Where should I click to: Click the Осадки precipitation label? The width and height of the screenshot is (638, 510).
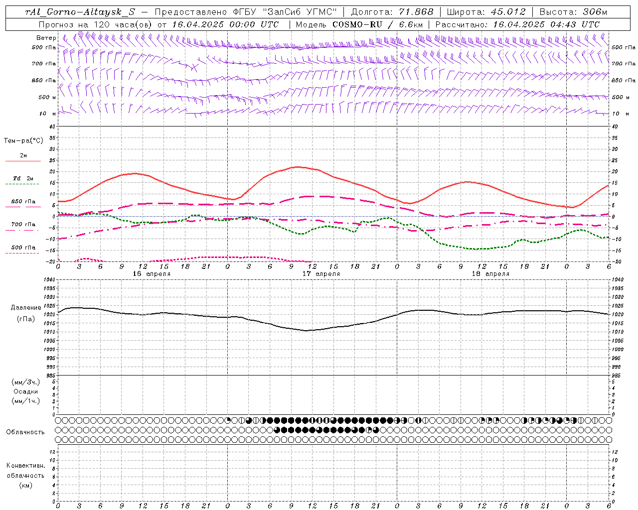pyautogui.click(x=26, y=391)
